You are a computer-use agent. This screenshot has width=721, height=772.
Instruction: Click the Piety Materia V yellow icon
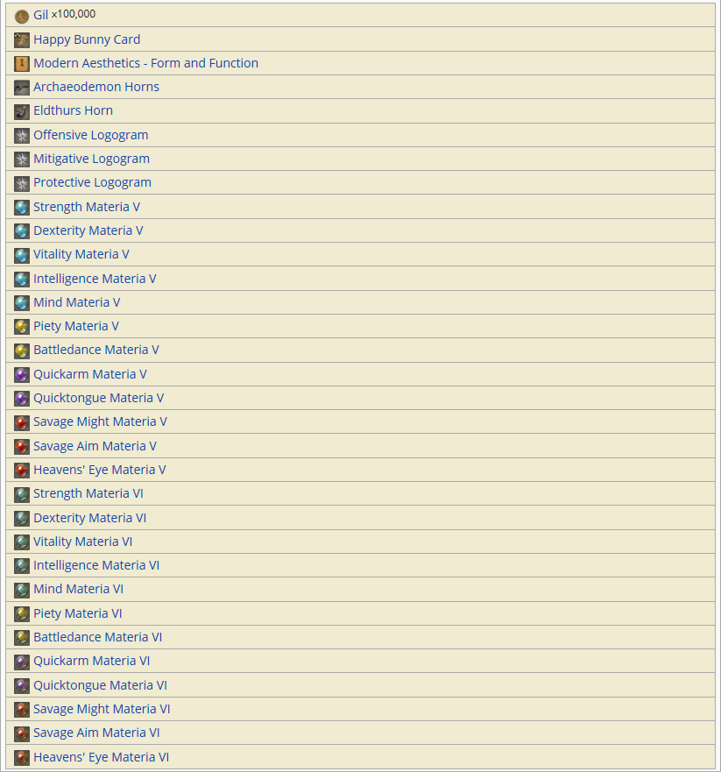tap(22, 327)
